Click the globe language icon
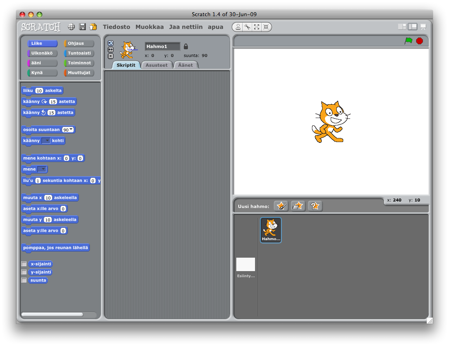This screenshot has width=449, height=346. coord(71,27)
